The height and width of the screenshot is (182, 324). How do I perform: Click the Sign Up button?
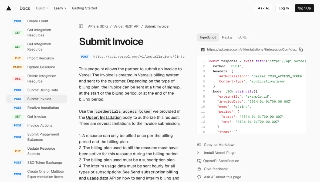[304, 8]
